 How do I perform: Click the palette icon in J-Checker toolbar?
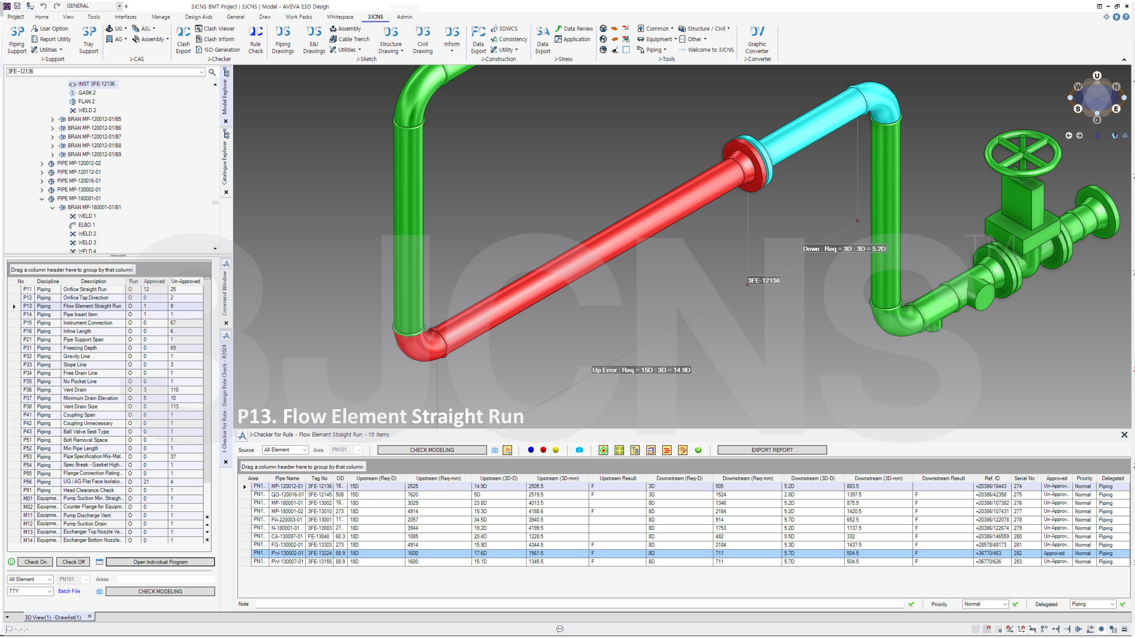click(683, 450)
